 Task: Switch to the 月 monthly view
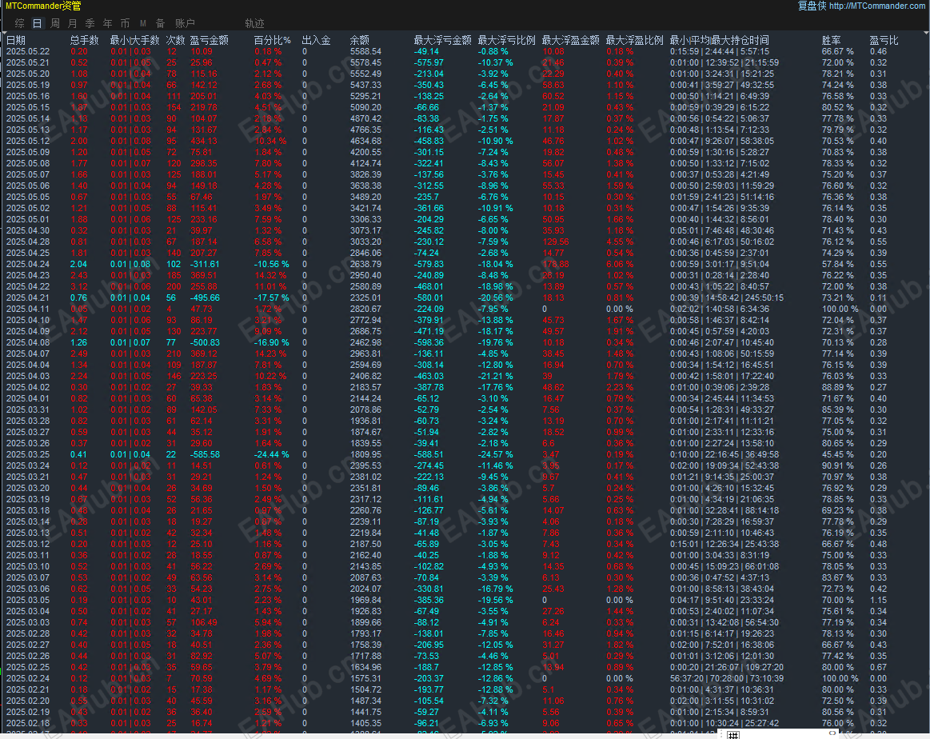pyautogui.click(x=72, y=23)
